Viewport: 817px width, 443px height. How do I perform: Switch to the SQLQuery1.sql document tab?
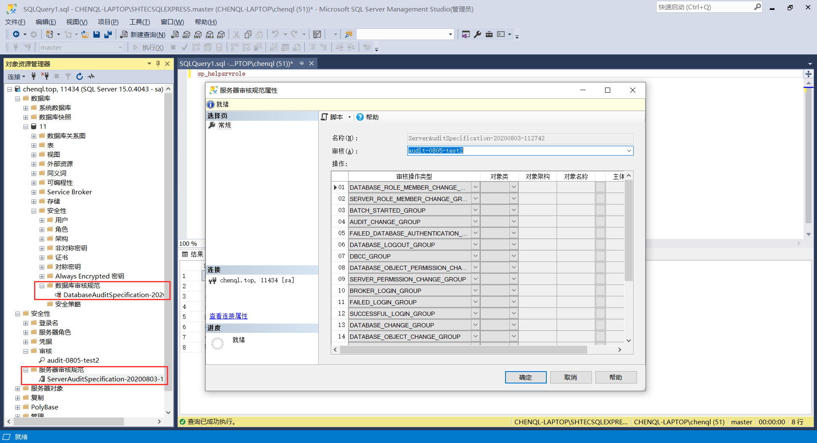(x=236, y=64)
